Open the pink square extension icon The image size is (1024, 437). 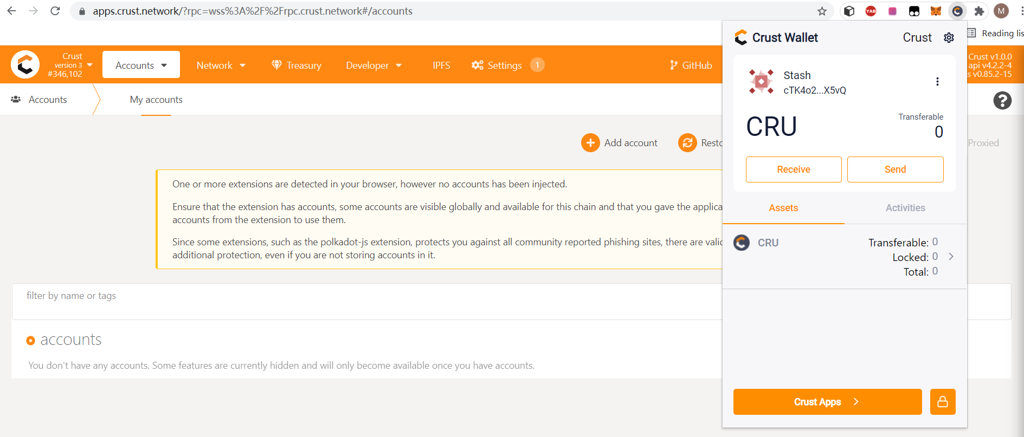[893, 11]
